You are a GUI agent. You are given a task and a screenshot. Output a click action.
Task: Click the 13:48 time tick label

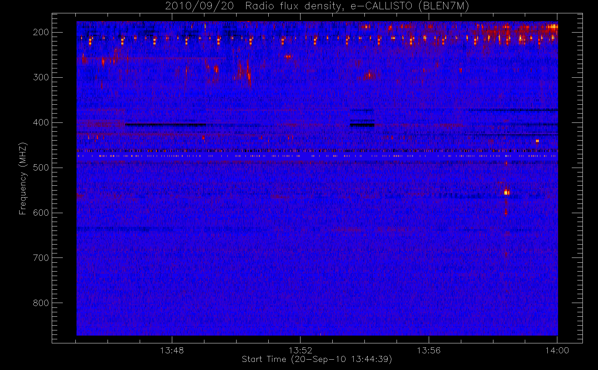(172, 350)
